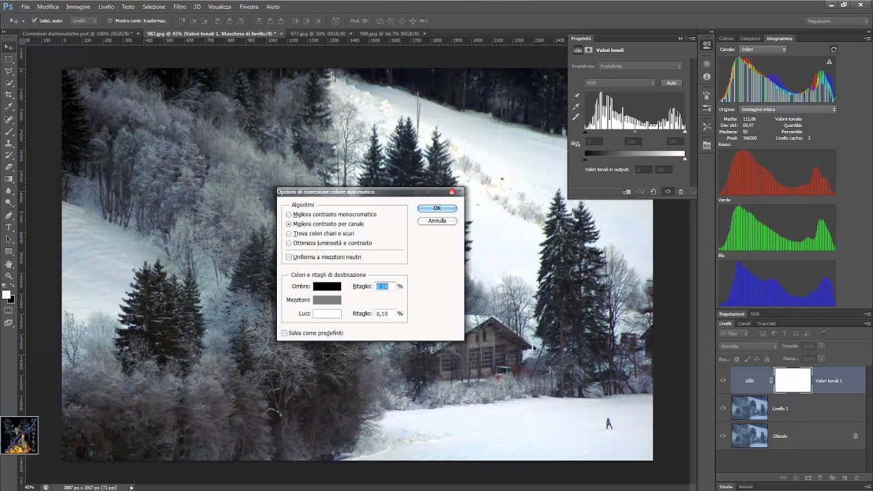Open the layer filter Tipo dropdown
Viewport: 873px width, 491px height.
click(x=735, y=333)
